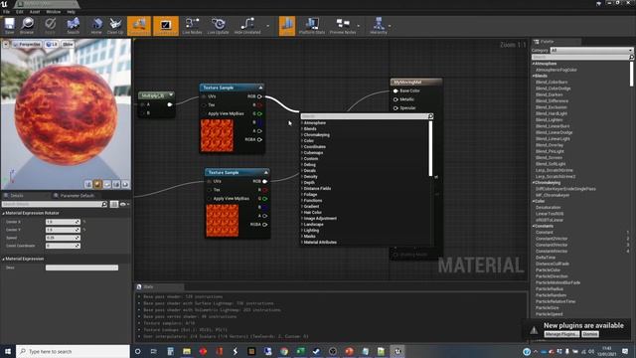Screen dimensions: 636x358
Task: Click the Save toolbar icon
Action: click(9, 26)
